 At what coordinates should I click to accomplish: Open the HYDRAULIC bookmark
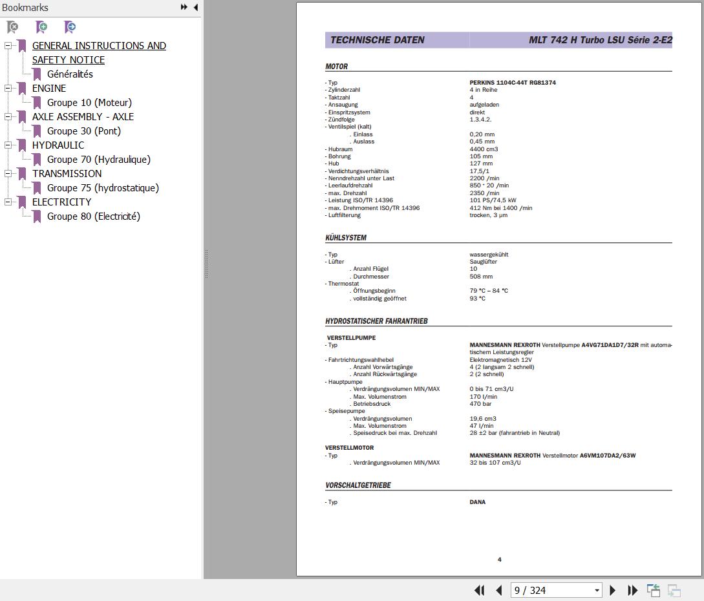click(58, 145)
